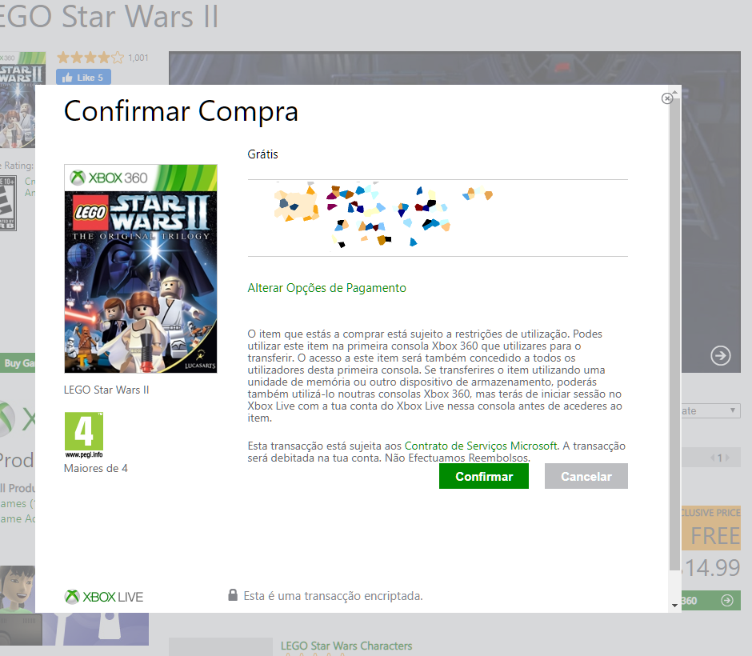Click the LEGO Star Wars II box art
This screenshot has width=752, height=656.
141,269
